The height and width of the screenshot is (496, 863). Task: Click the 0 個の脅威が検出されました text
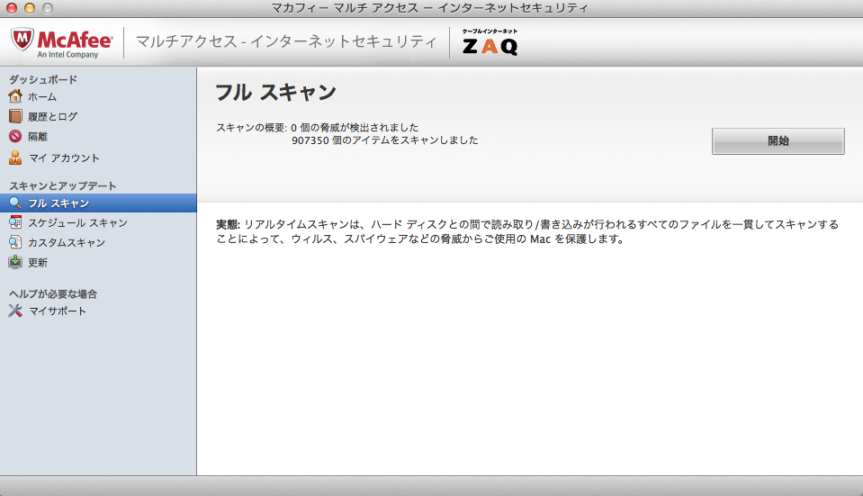[355, 127]
